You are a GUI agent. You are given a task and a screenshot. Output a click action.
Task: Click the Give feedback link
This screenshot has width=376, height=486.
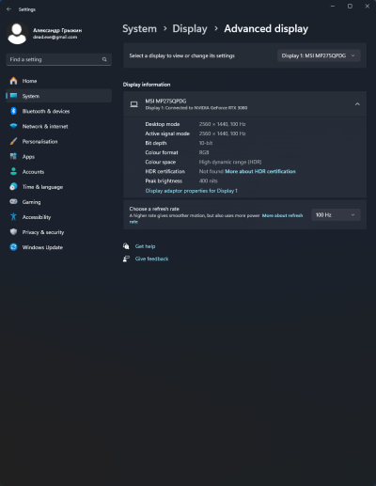point(151,259)
